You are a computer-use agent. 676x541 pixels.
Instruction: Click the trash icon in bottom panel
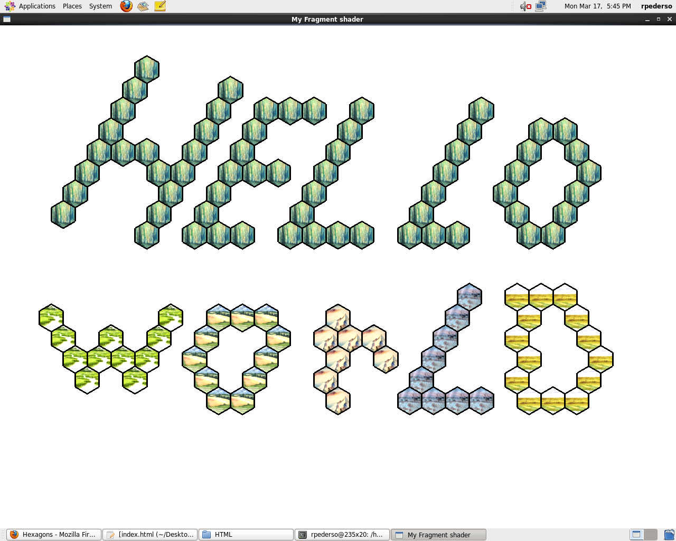pos(669,535)
